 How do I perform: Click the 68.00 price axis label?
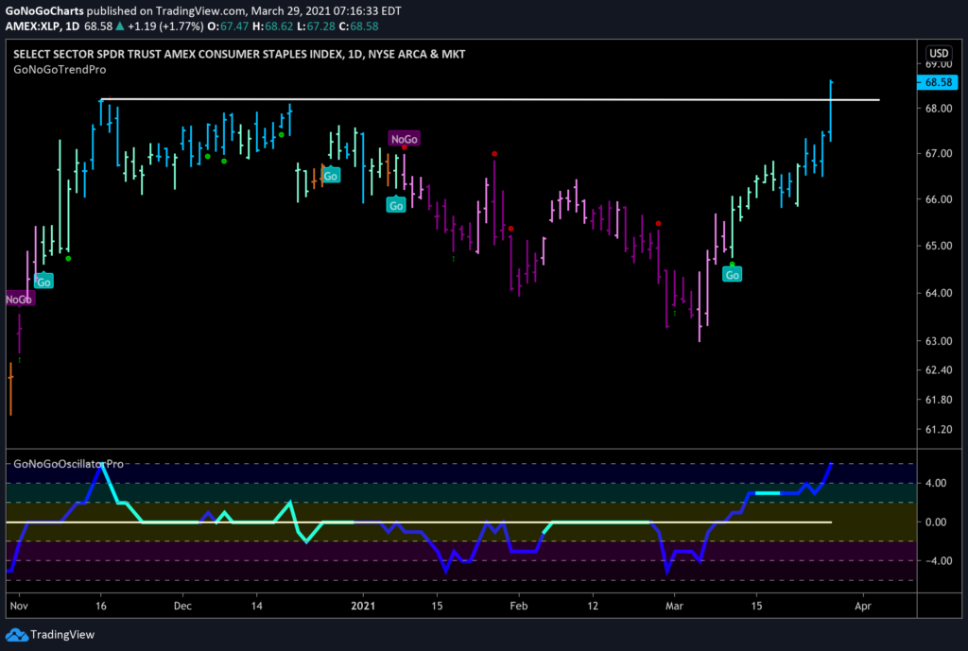tap(939, 109)
